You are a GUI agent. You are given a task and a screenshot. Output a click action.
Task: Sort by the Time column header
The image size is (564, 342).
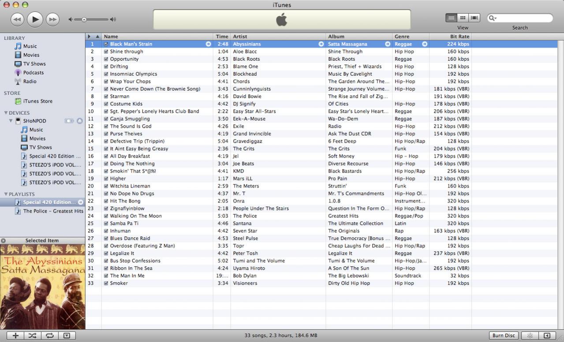tap(222, 37)
